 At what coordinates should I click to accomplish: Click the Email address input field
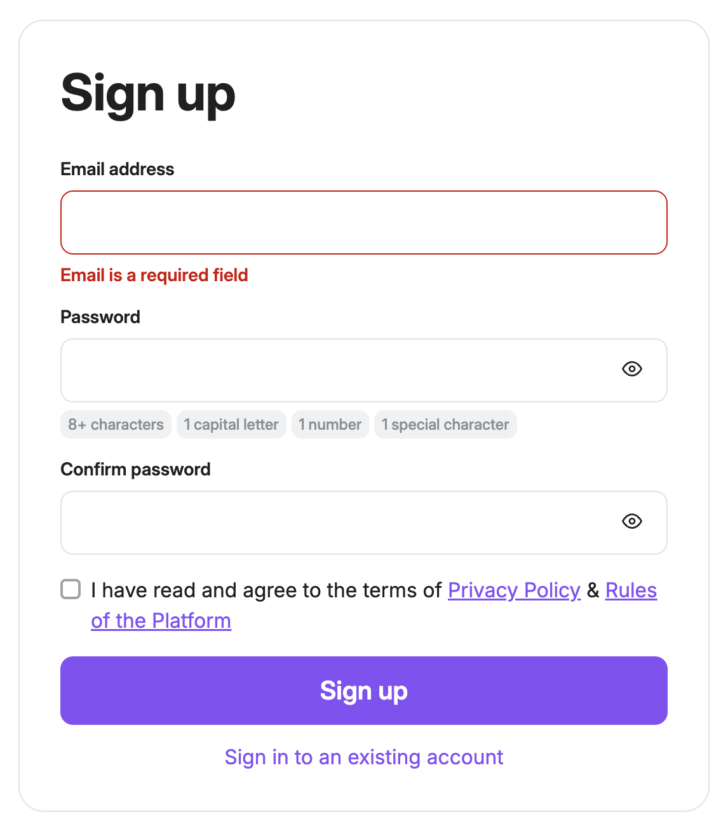point(363,223)
